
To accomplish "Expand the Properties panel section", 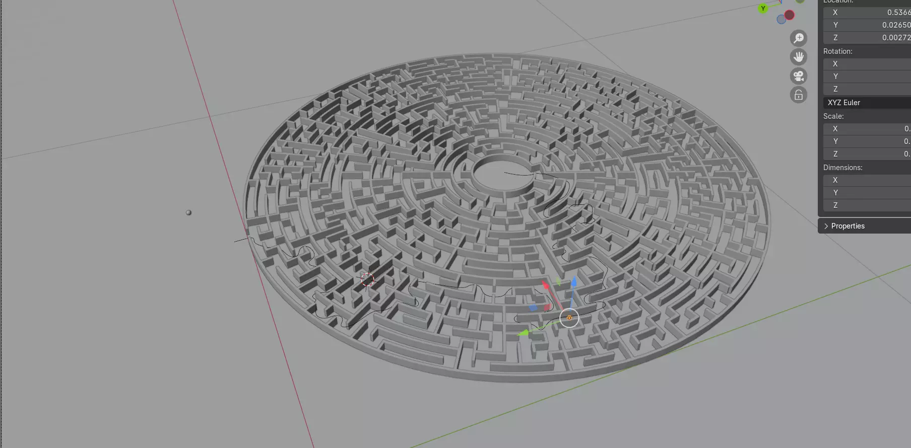I will pos(864,226).
